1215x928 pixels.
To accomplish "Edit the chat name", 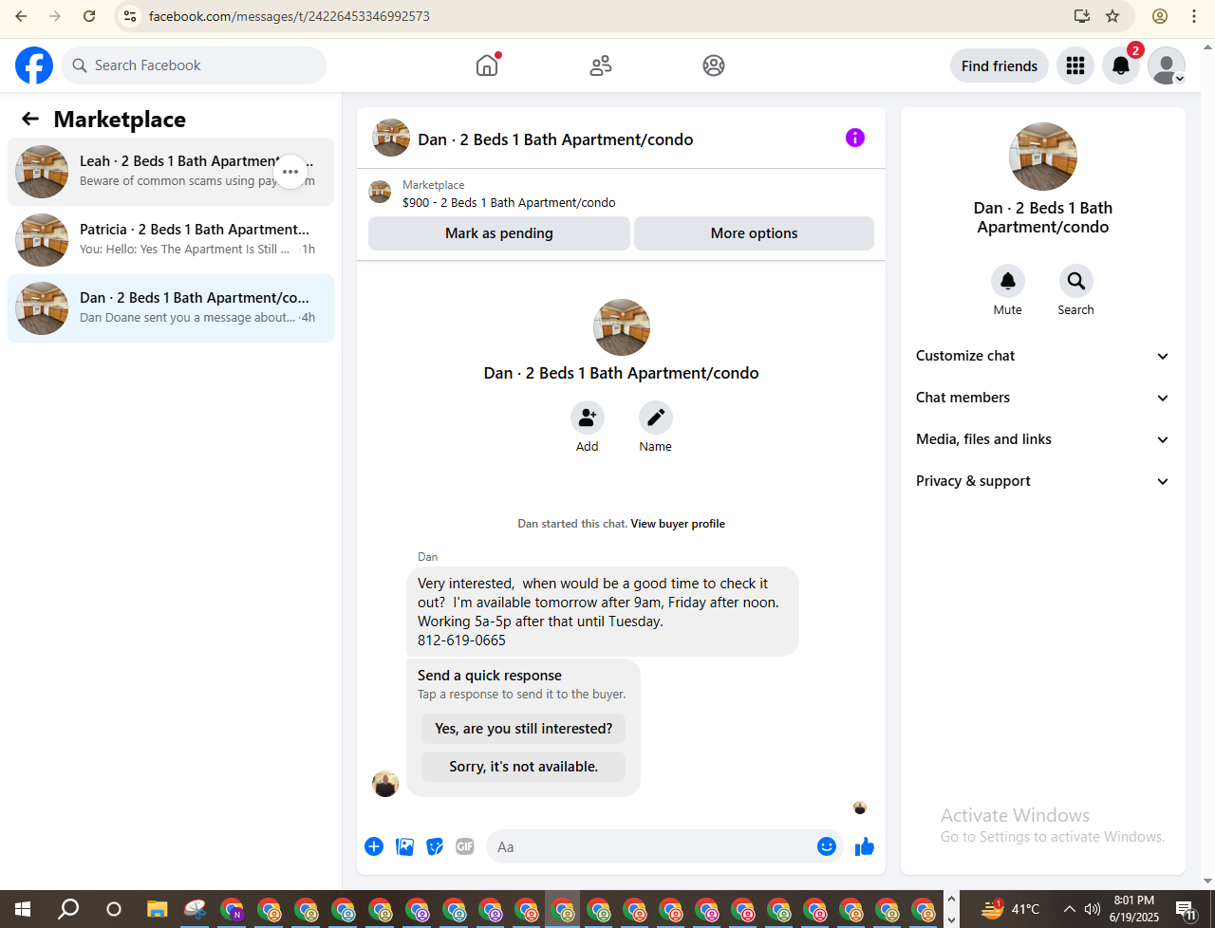I will [x=656, y=418].
